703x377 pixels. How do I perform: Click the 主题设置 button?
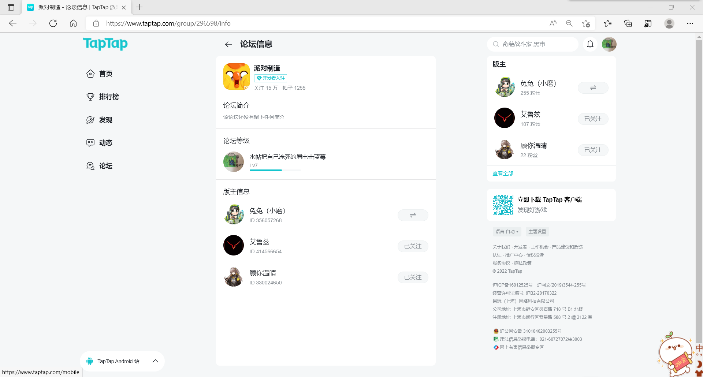537,232
